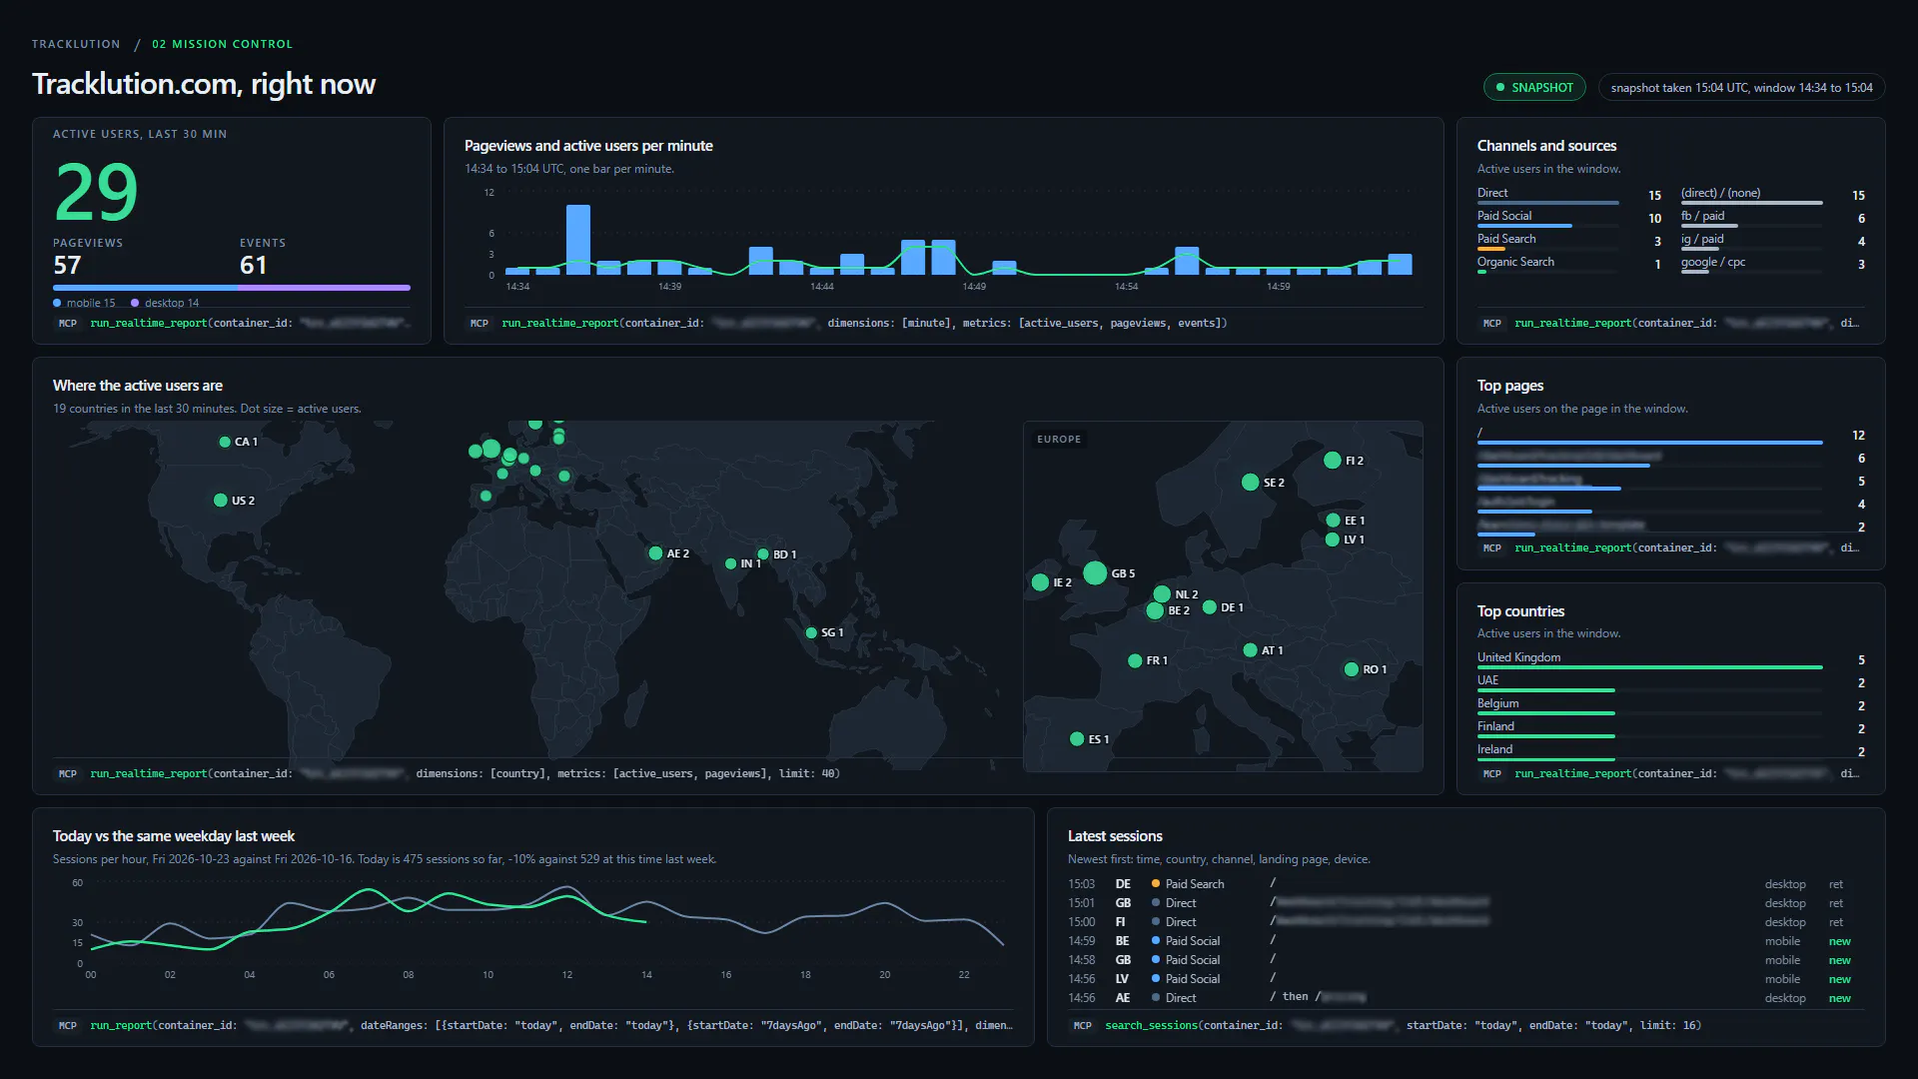Select the EE 1 dot in Europe inset

1333,521
